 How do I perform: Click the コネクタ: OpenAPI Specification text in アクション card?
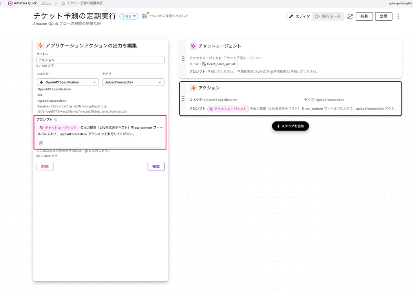213,100
